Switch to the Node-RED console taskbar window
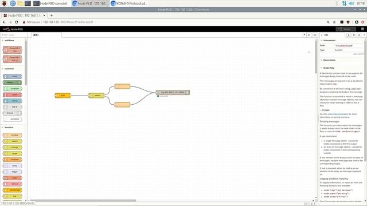This screenshot has height=206, width=367. click(x=50, y=3)
